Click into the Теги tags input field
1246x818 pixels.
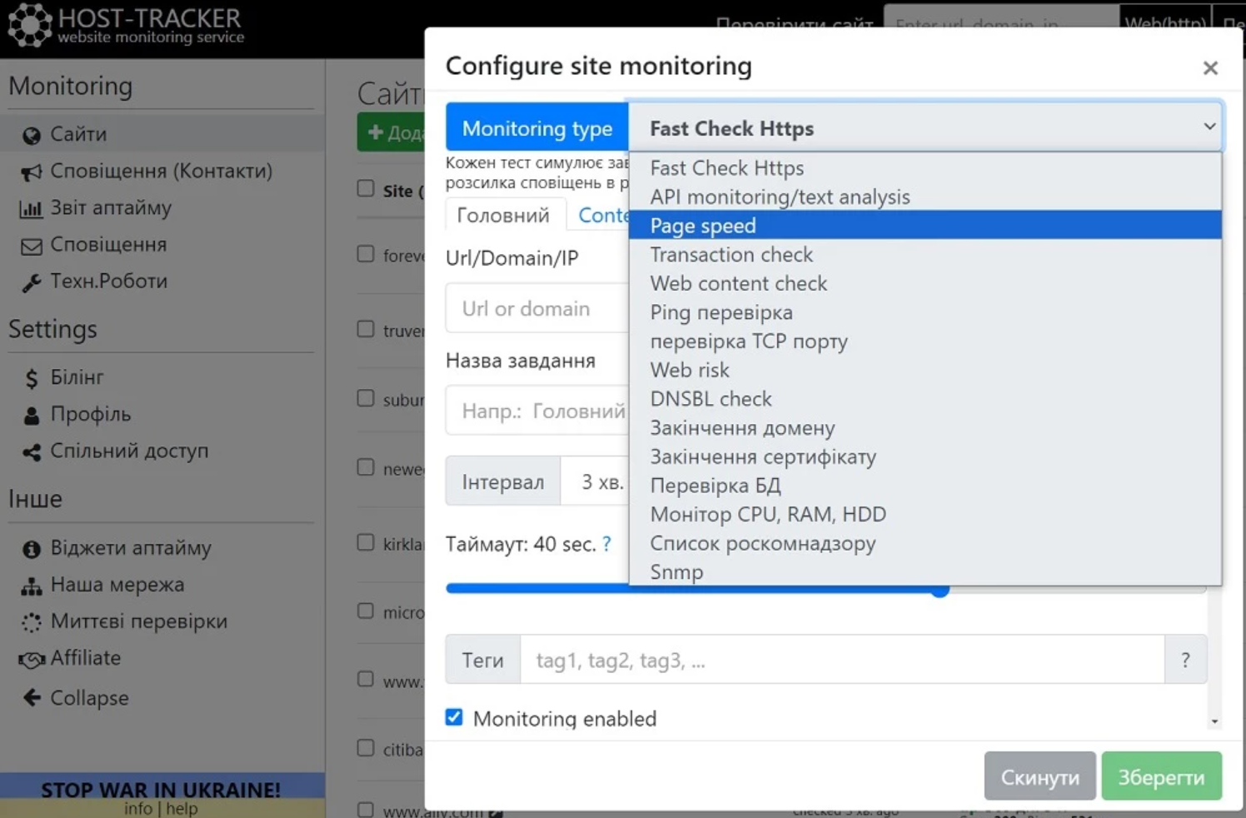point(841,661)
